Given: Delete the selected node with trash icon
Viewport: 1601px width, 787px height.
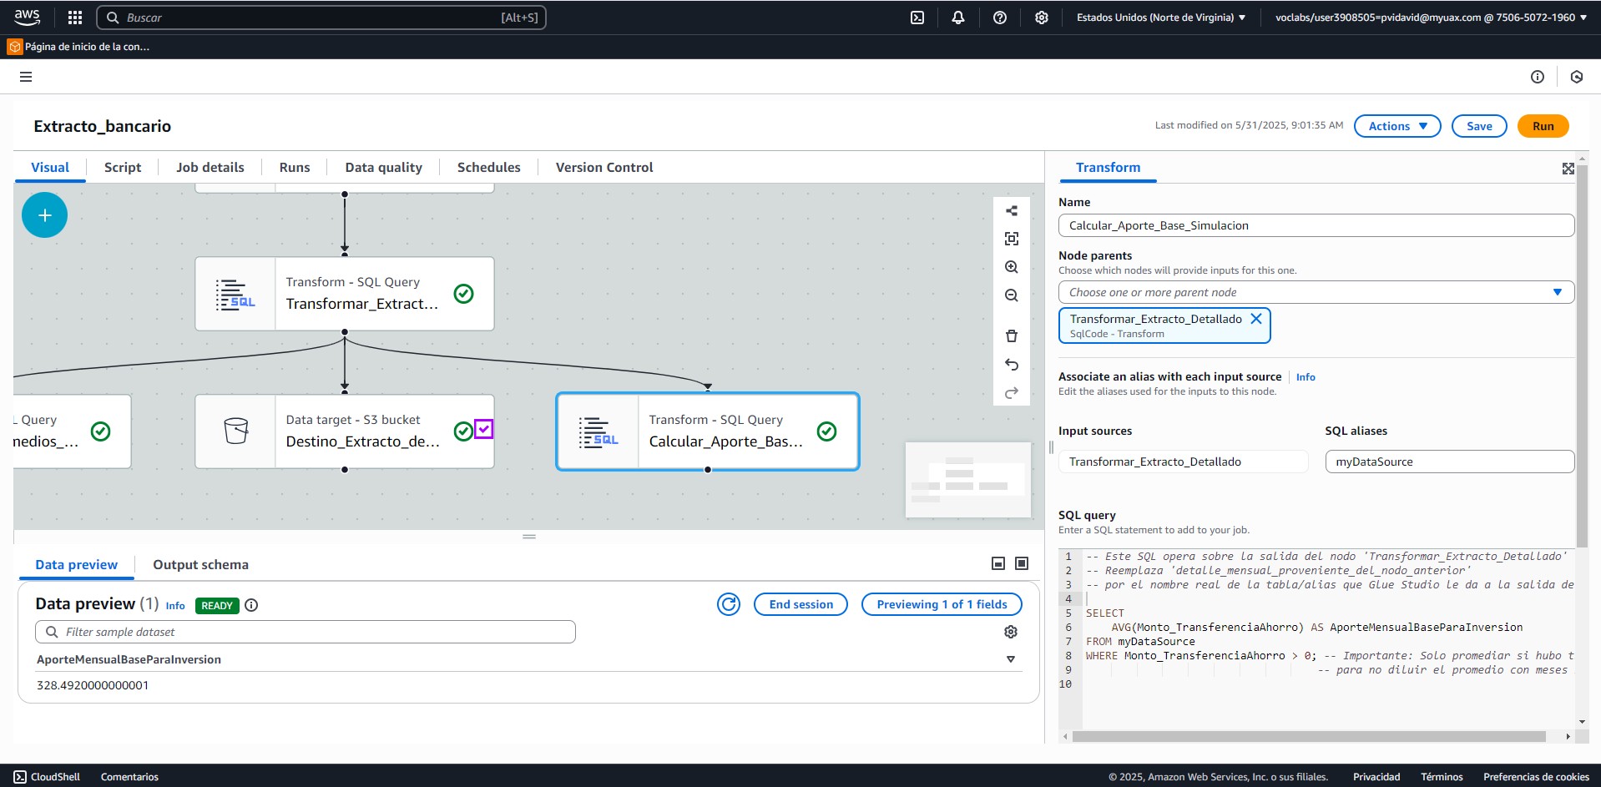Looking at the screenshot, I should click(1012, 336).
